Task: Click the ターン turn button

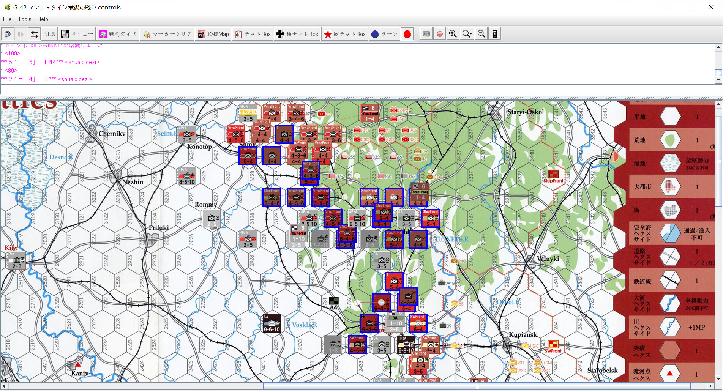Action: (384, 34)
